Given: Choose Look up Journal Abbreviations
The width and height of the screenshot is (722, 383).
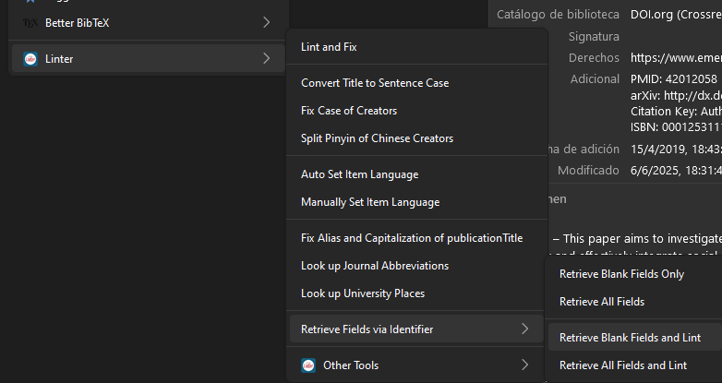Looking at the screenshot, I should tap(375, 266).
